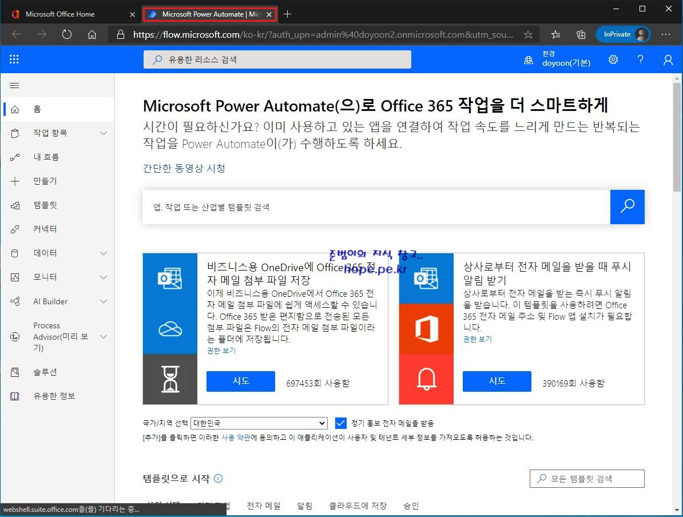Expand the 모니터 chevron
683x517 pixels.
pos(104,277)
